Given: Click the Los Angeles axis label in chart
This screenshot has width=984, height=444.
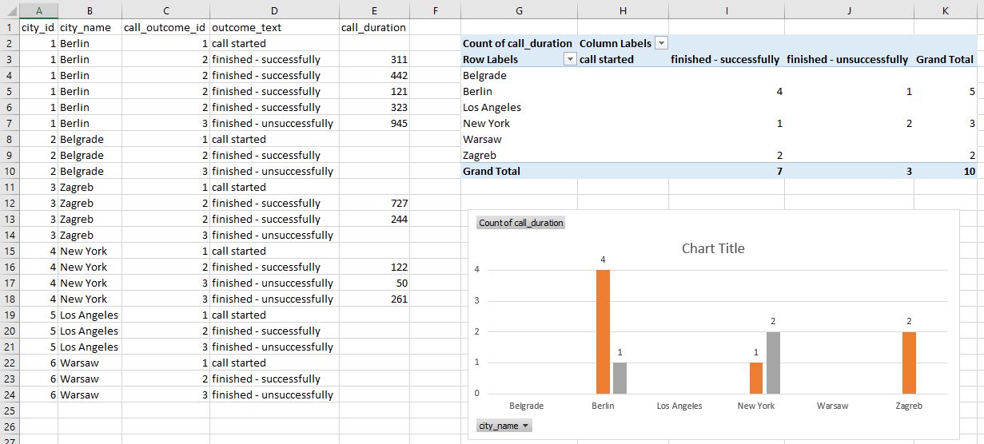Looking at the screenshot, I should tap(679, 406).
